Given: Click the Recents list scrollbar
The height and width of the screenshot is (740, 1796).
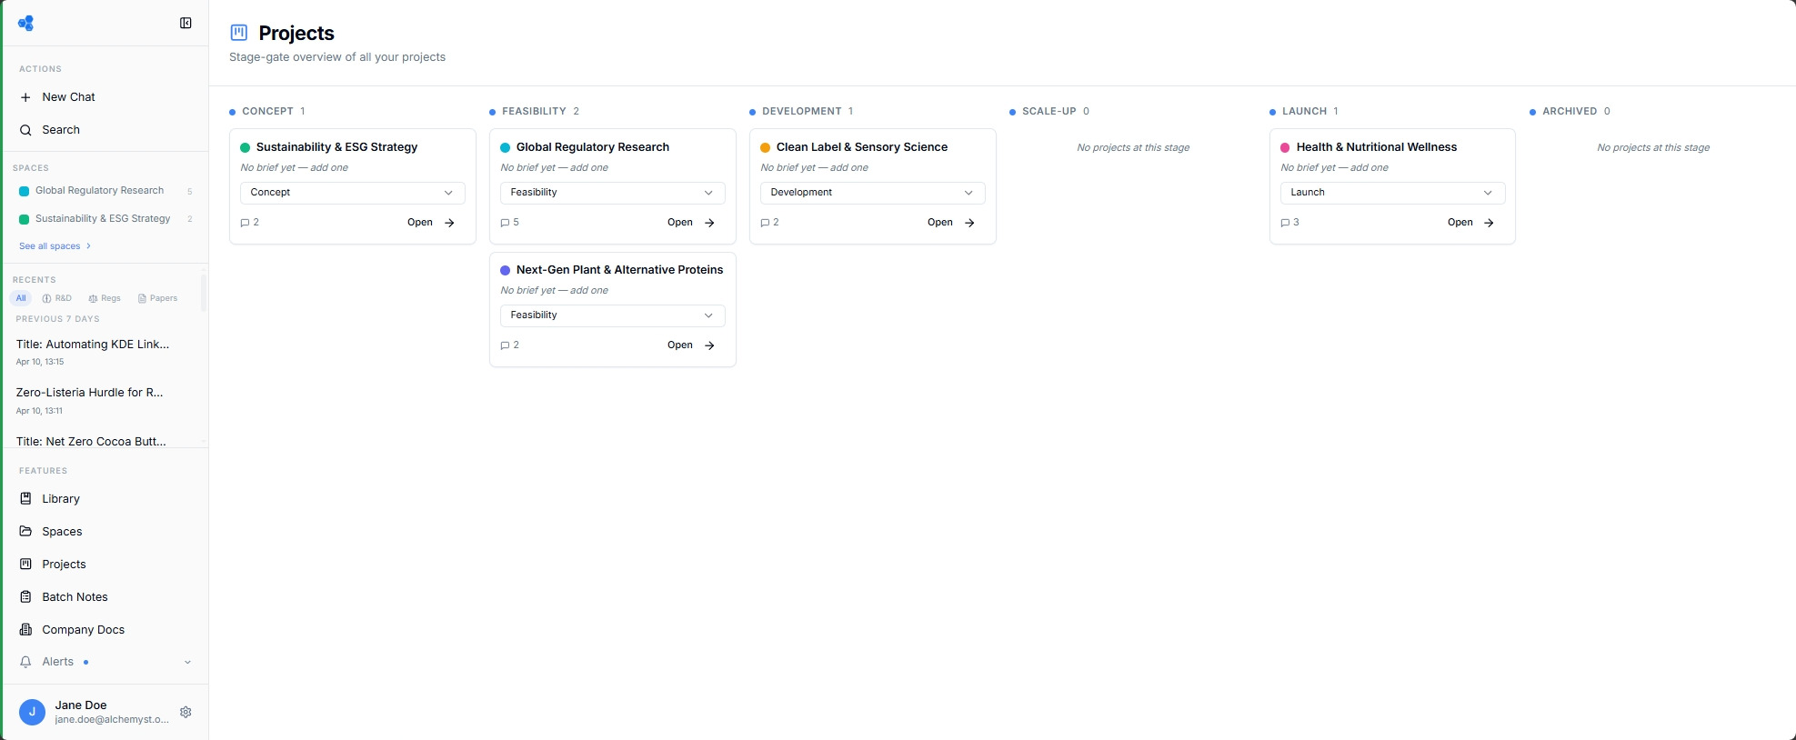Looking at the screenshot, I should point(204,293).
